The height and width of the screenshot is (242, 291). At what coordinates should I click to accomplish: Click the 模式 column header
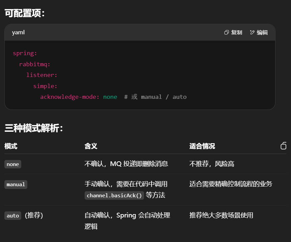[x=11, y=146]
